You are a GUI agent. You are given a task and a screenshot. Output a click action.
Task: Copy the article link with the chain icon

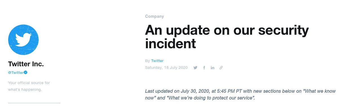tap(221, 68)
